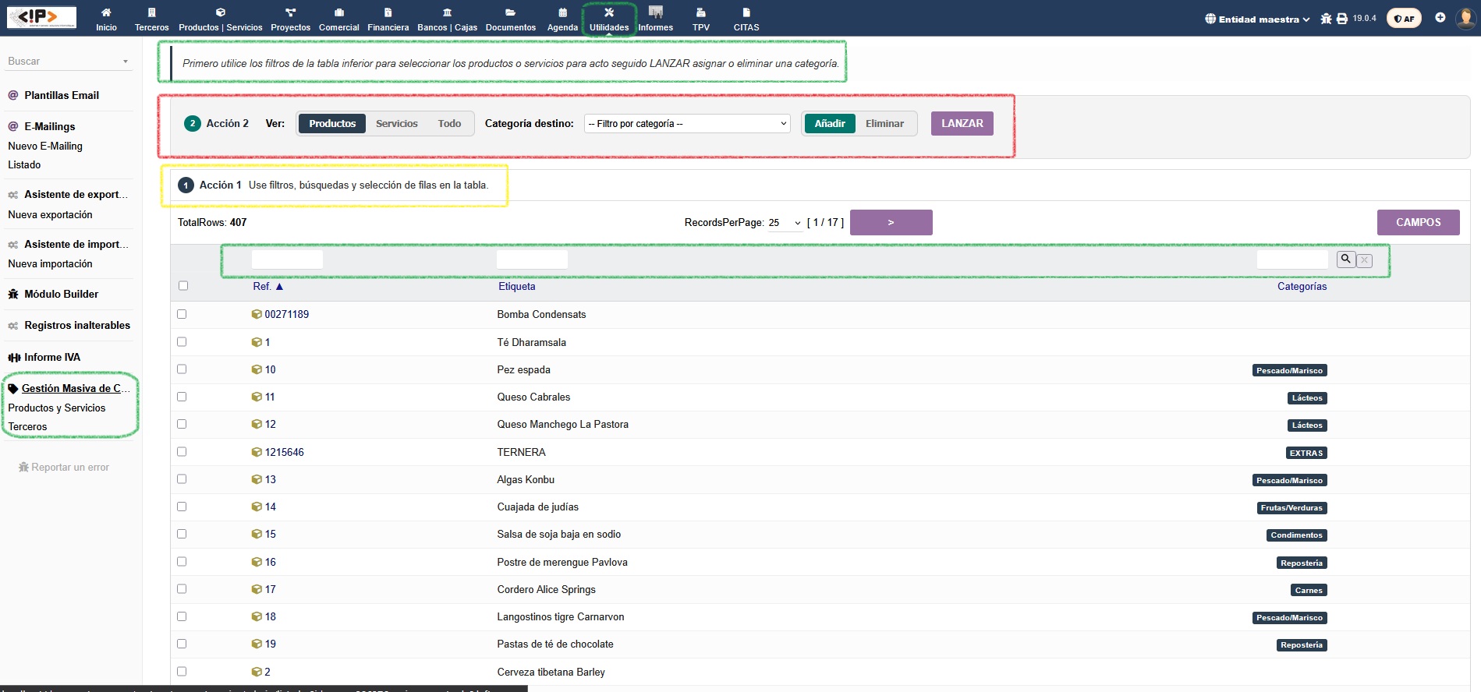Click the CAMPOS button
The height and width of the screenshot is (692, 1481).
(x=1418, y=222)
